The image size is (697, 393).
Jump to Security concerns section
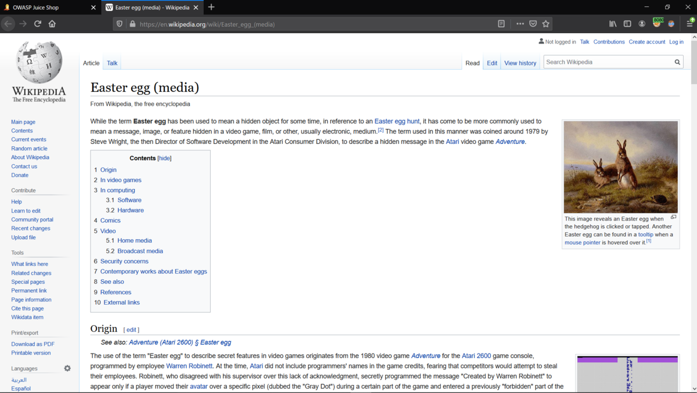[x=124, y=261]
